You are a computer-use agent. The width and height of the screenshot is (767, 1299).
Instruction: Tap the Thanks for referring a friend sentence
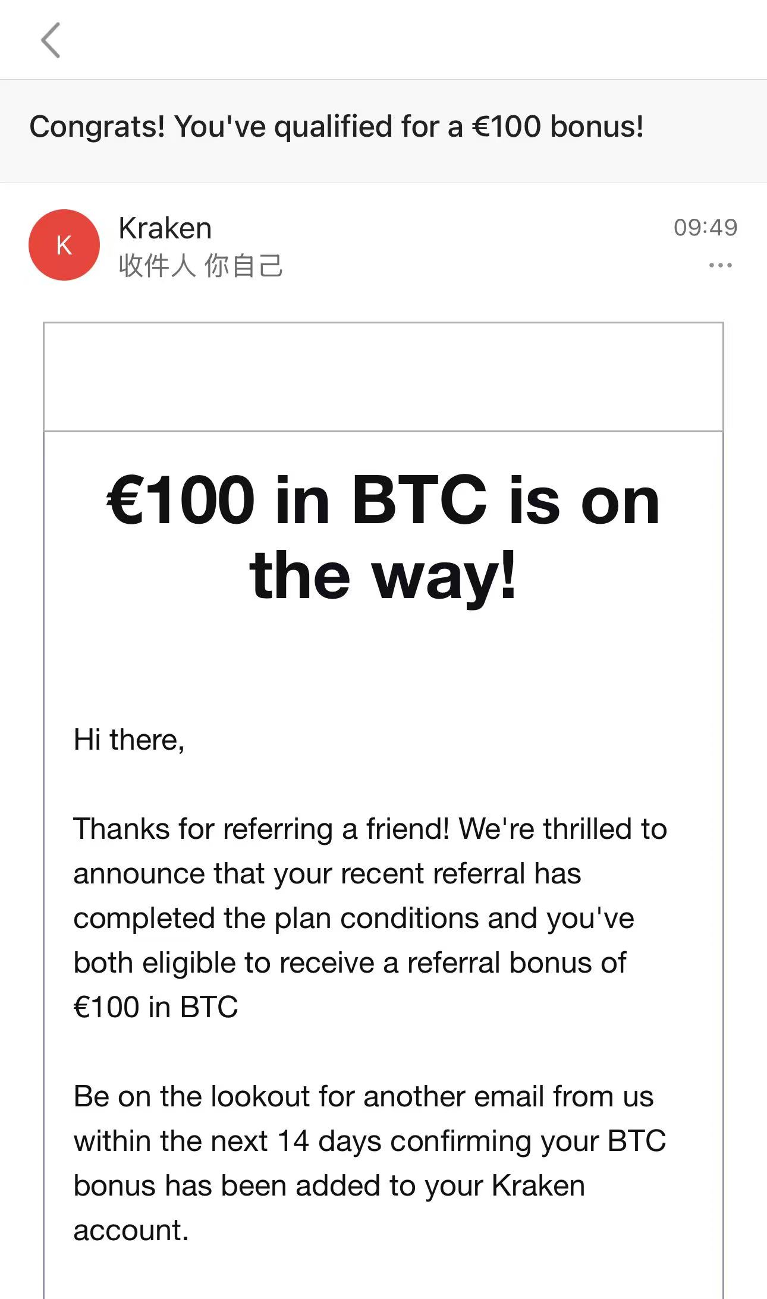click(x=370, y=829)
